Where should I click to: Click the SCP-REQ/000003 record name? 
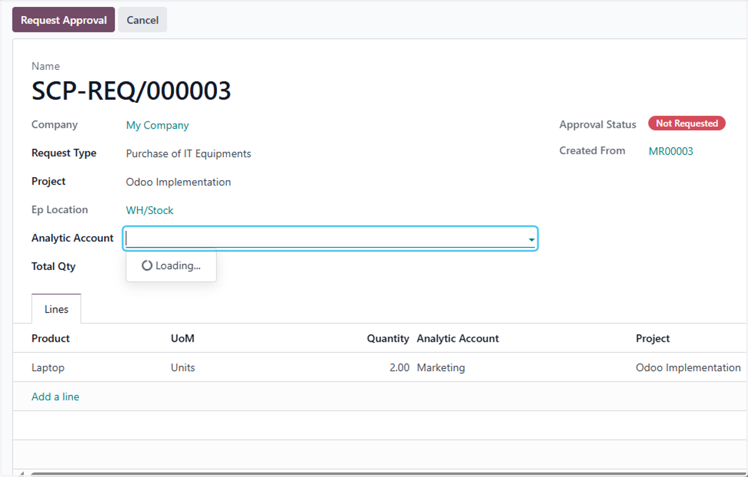132,91
